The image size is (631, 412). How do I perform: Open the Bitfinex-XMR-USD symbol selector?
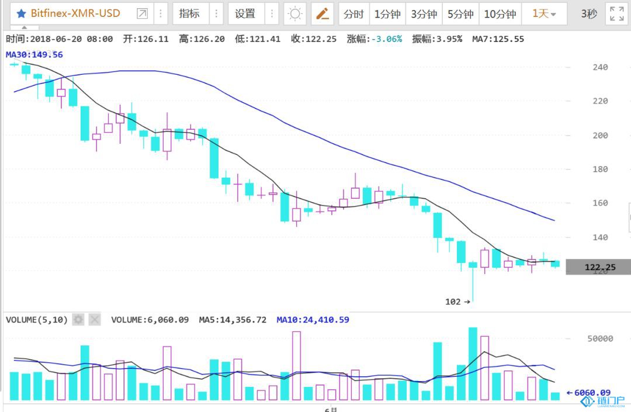(75, 13)
